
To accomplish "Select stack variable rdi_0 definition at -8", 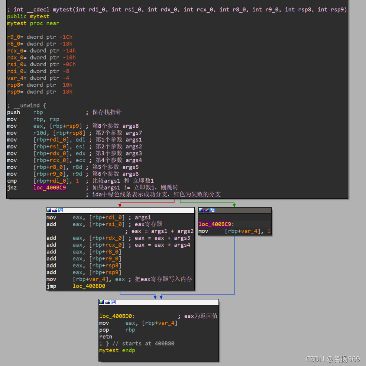I will [x=38, y=71].
